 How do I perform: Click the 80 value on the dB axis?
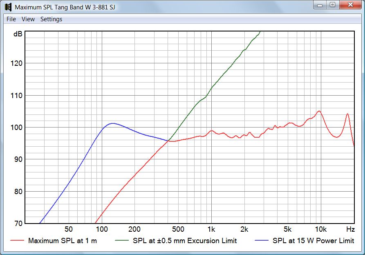tap(18, 192)
